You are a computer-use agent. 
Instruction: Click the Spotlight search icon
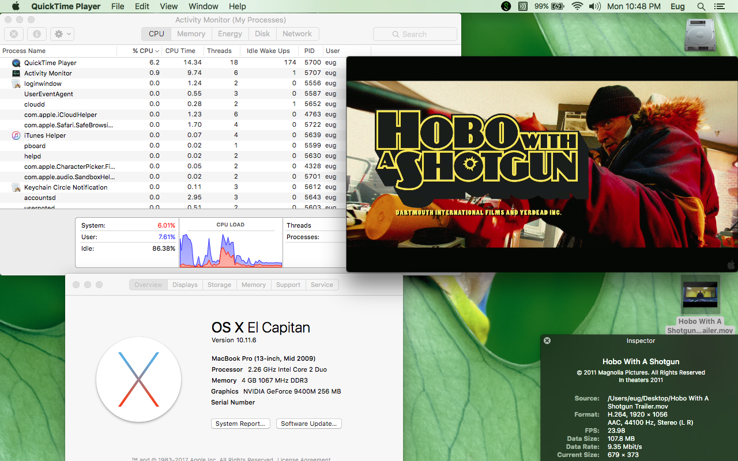(701, 6)
